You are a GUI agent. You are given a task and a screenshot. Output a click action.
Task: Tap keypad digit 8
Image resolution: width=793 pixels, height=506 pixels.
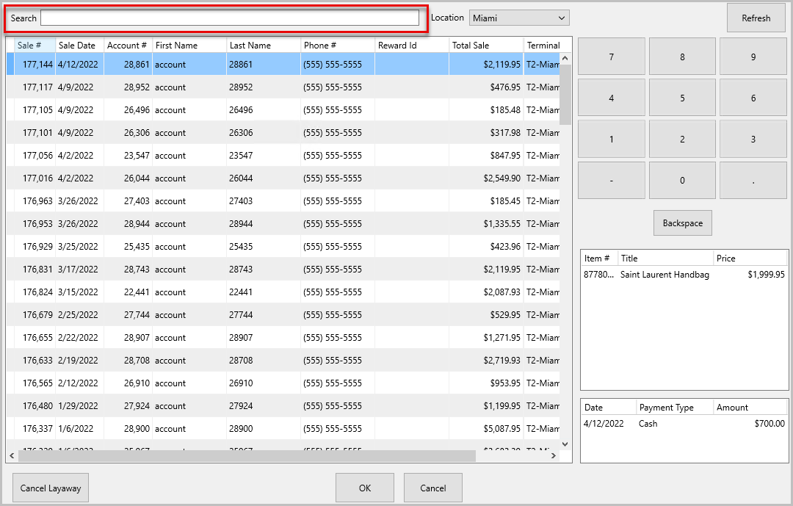(x=682, y=57)
